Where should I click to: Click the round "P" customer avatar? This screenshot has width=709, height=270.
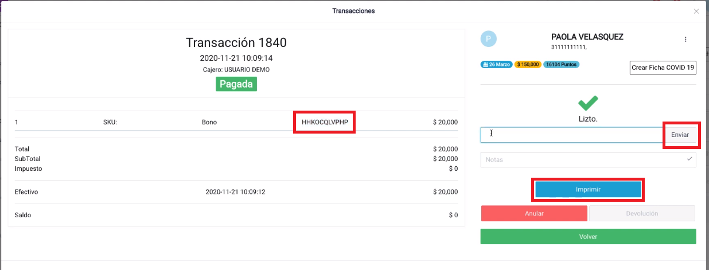(x=488, y=39)
